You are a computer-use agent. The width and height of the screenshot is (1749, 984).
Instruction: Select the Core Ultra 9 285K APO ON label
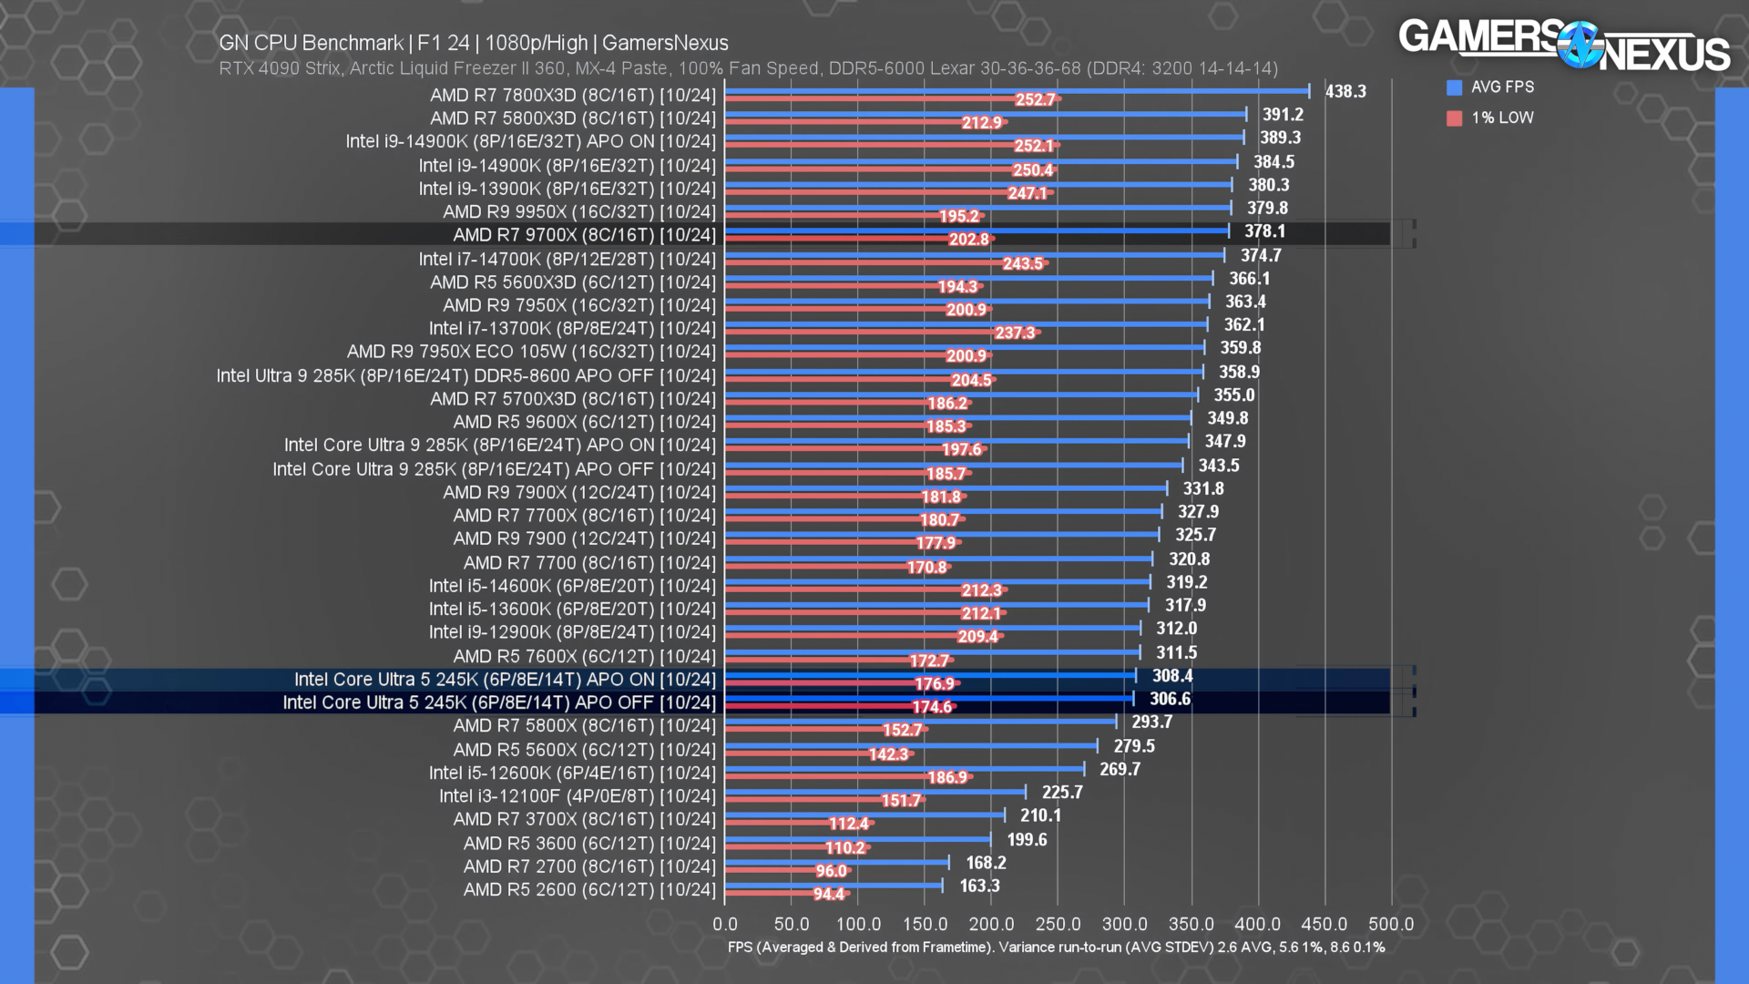(500, 446)
